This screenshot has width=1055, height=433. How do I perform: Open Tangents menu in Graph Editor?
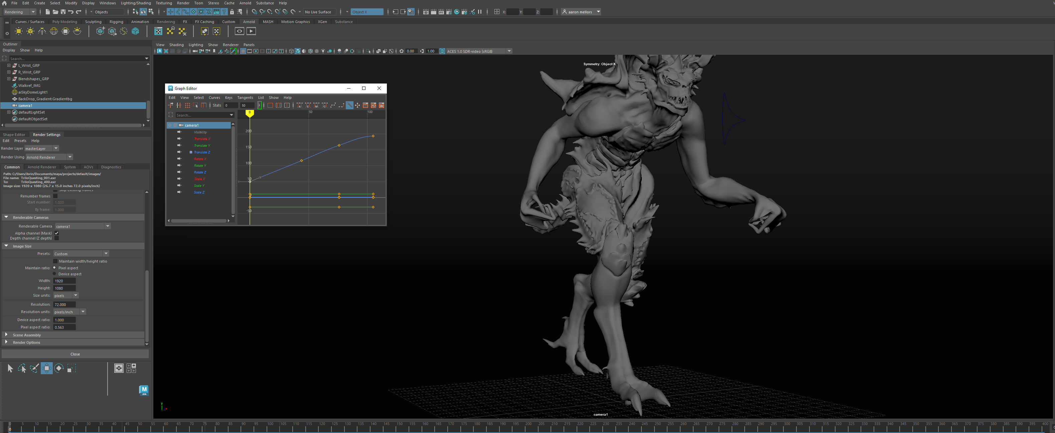coord(245,98)
